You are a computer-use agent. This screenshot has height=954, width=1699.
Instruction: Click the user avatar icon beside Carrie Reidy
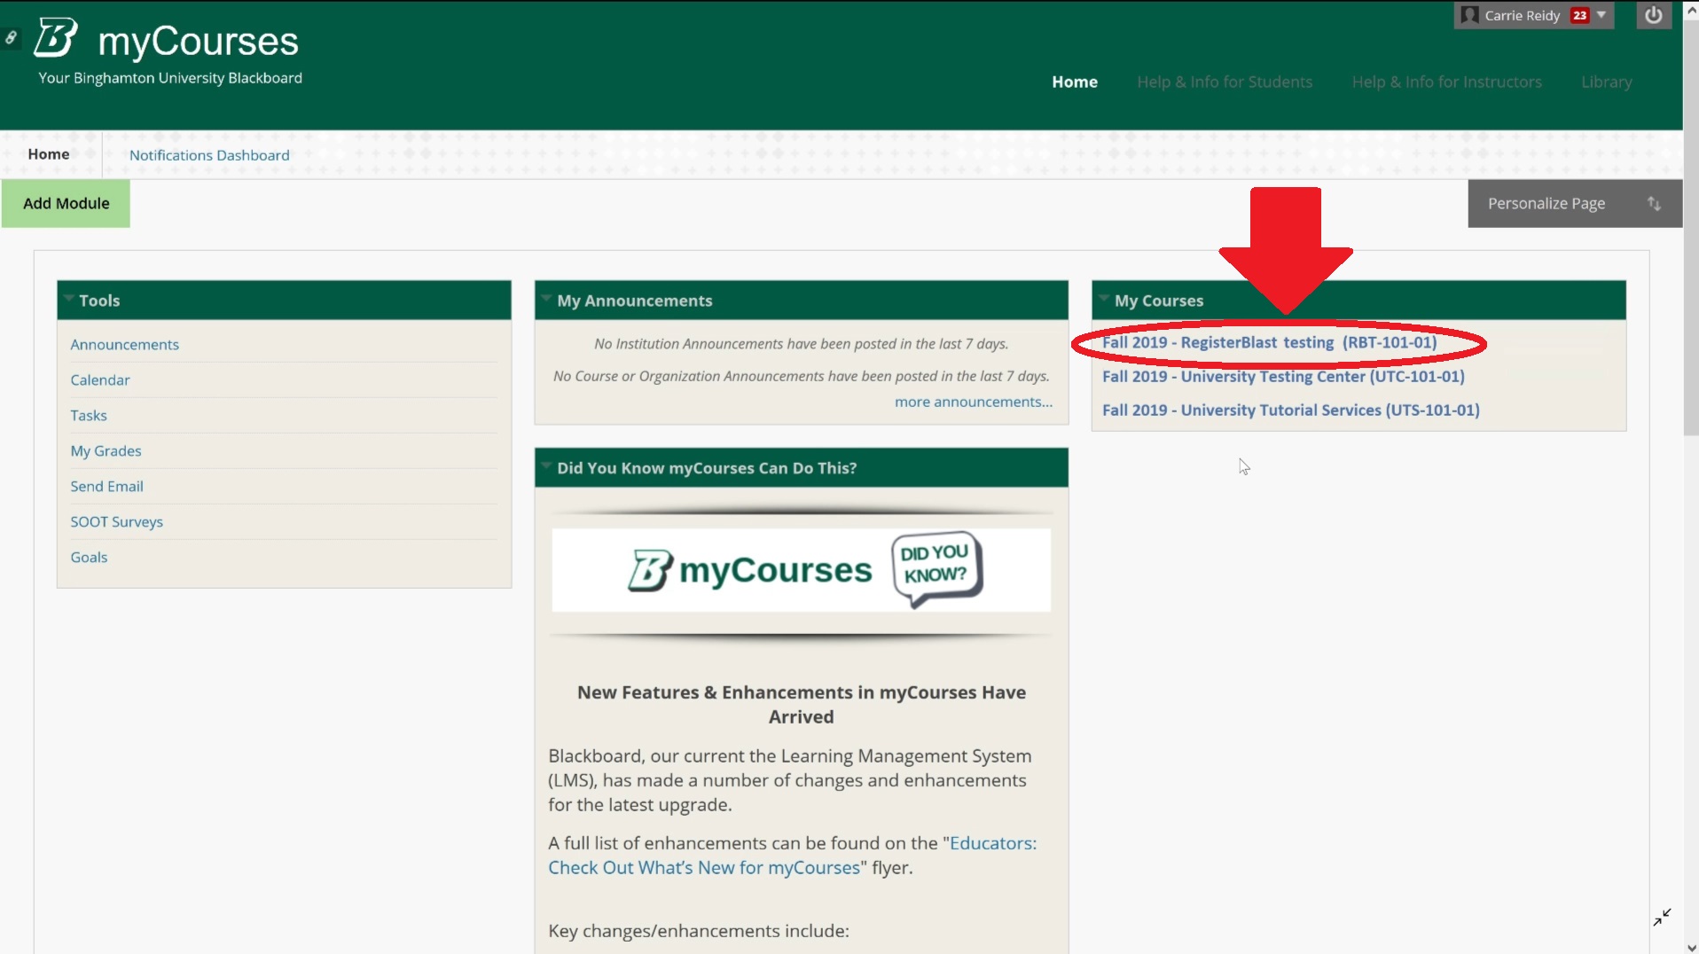coord(1469,15)
